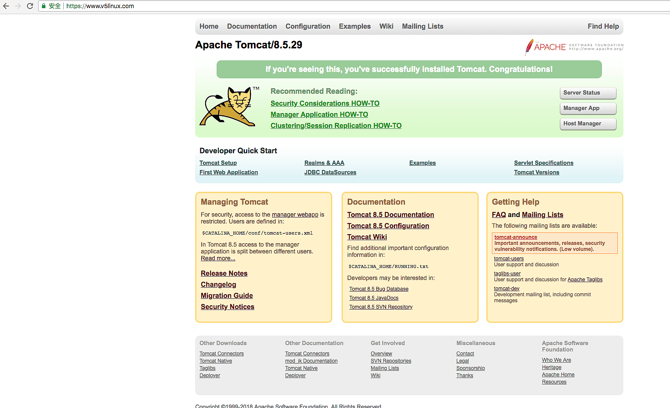Open the Manager App button
The image size is (670, 408).
point(588,108)
